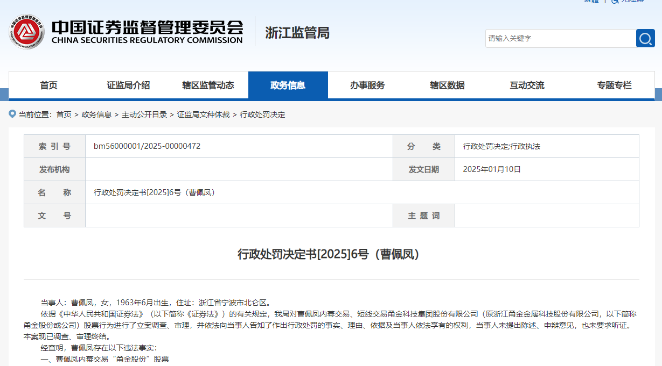Open the 证监局文种体裁 breadcrumb link
The width and height of the screenshot is (662, 366).
pos(204,114)
